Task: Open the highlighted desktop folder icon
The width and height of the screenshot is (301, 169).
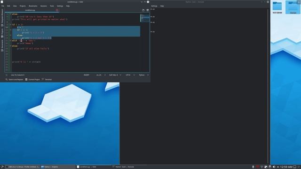Action: pyautogui.click(x=293, y=8)
